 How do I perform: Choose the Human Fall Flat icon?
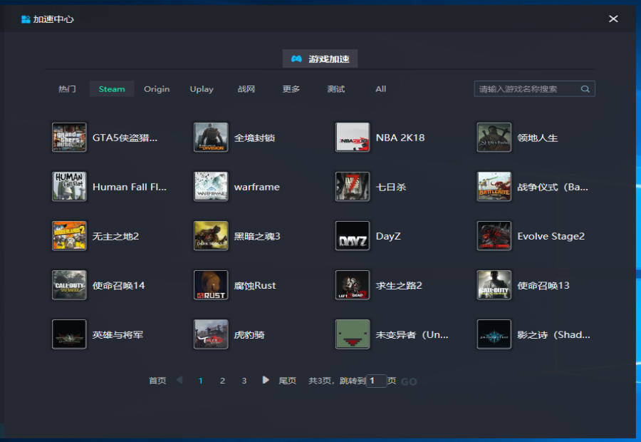tap(69, 187)
